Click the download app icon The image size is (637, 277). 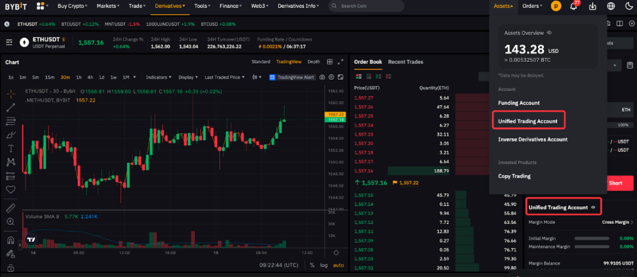pos(593,6)
